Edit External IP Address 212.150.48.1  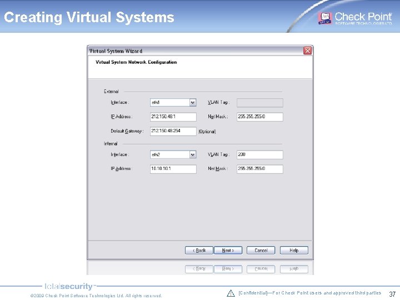173,117
